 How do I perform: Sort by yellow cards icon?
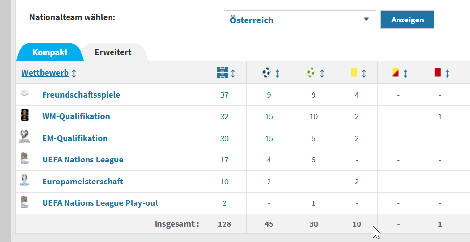pos(354,73)
